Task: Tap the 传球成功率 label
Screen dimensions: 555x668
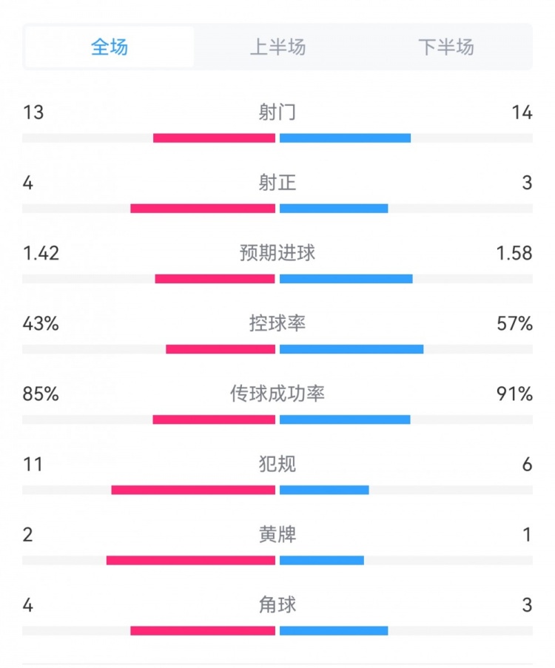Action: click(x=277, y=394)
